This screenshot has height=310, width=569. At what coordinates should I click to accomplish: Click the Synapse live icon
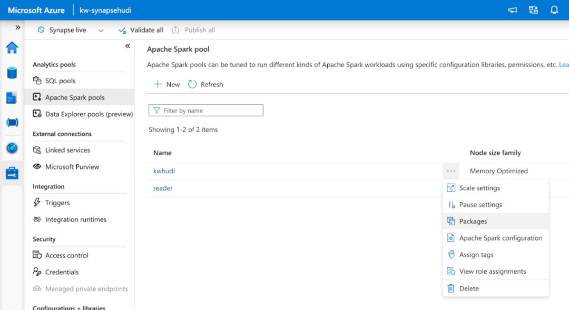41,29
